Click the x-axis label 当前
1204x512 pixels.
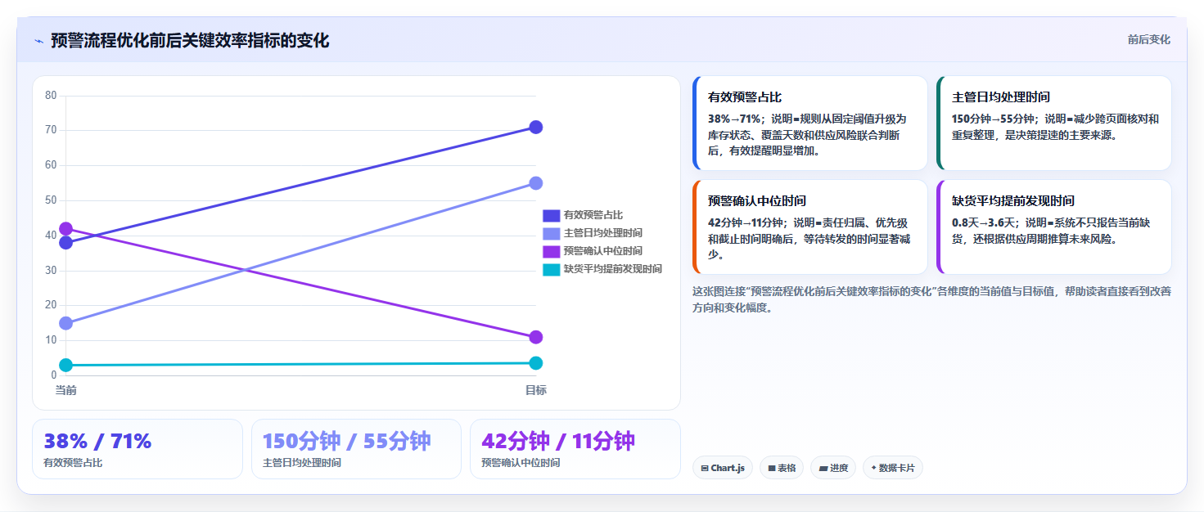(66, 390)
